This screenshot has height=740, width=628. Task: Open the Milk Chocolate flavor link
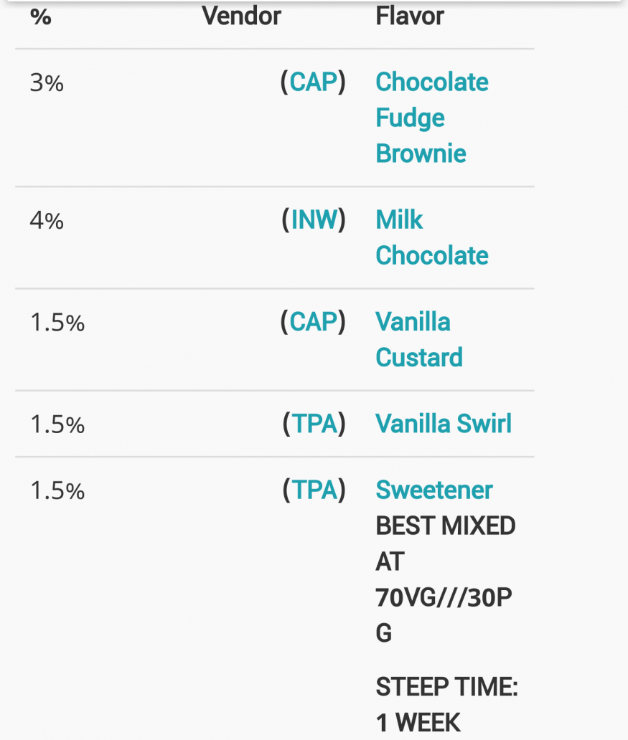click(x=432, y=237)
